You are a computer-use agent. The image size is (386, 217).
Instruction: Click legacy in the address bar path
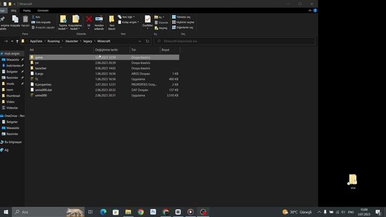click(x=87, y=41)
